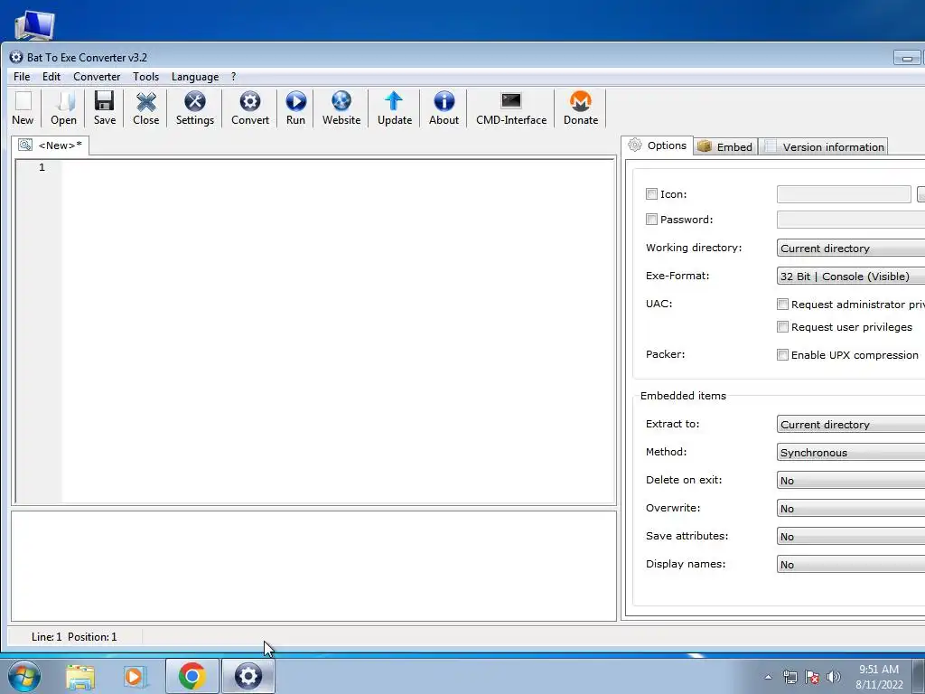The width and height of the screenshot is (925, 694).
Task: Open Settings from the toolbar
Action: pos(195,108)
